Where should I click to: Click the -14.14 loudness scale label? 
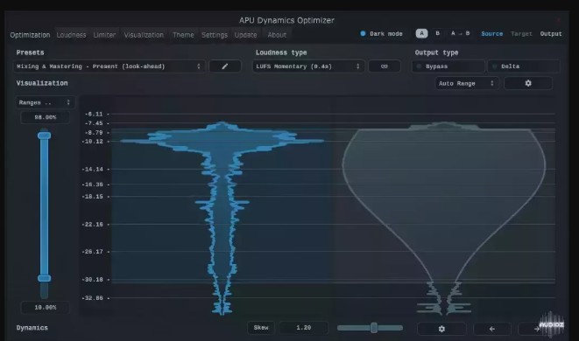pyautogui.click(x=92, y=170)
